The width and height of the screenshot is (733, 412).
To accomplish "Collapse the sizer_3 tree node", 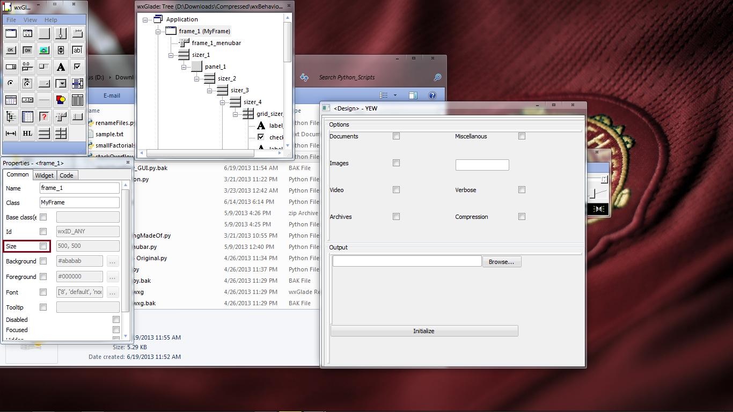I will (209, 91).
